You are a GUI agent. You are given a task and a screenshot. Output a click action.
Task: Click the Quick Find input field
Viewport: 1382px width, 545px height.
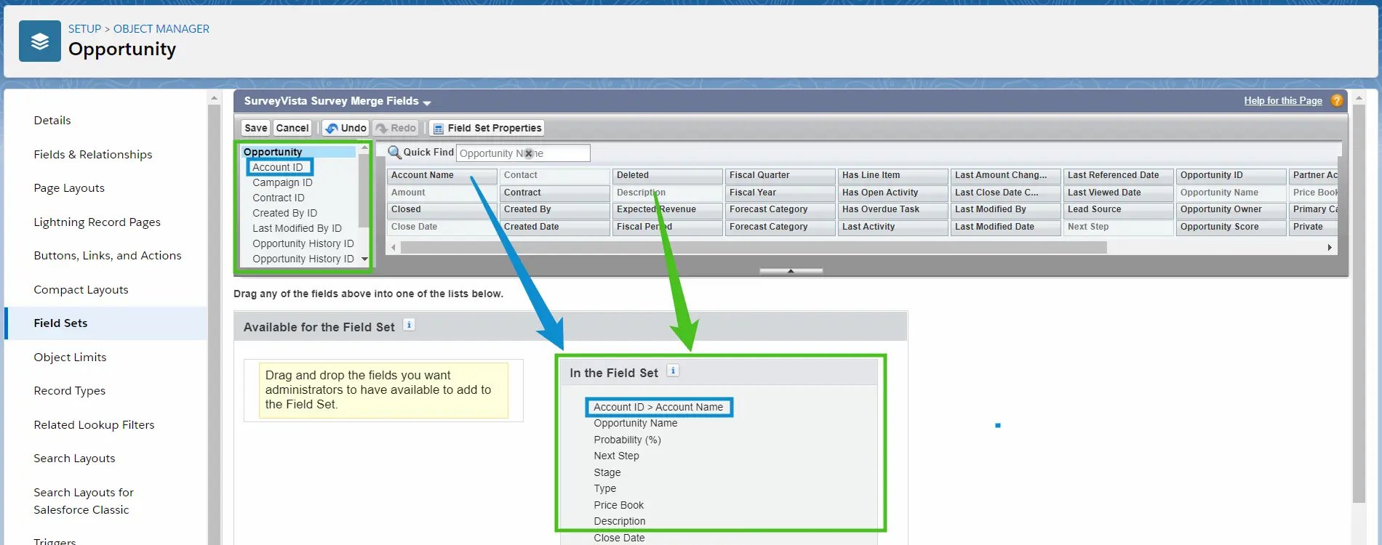(523, 153)
